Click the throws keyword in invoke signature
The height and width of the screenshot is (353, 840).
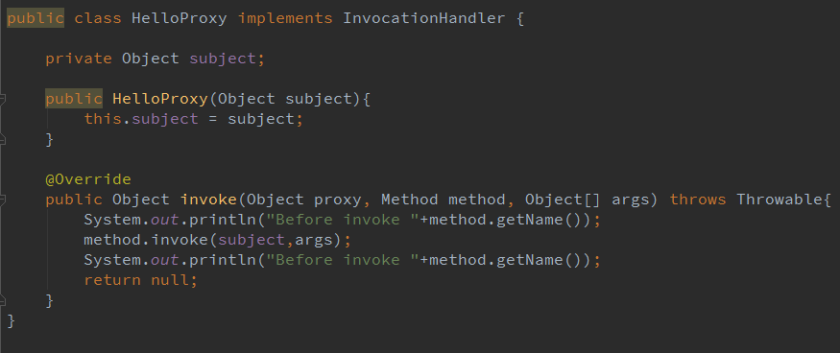(698, 200)
